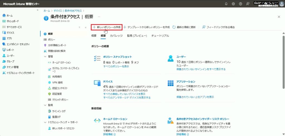Click the エンドポイント セキュリティ shield icon
Viewport: 285px width, 136px height.
coord(4,44)
